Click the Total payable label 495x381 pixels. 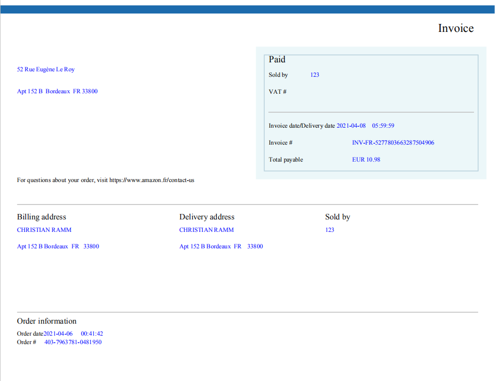click(x=286, y=160)
